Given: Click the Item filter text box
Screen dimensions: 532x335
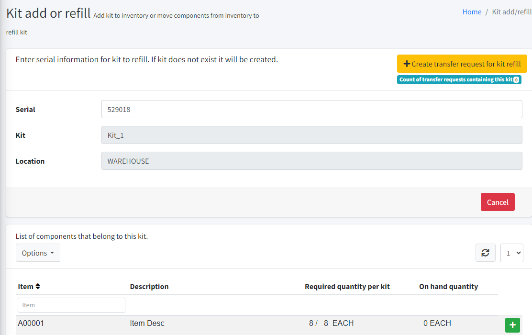Looking at the screenshot, I should [x=71, y=305].
